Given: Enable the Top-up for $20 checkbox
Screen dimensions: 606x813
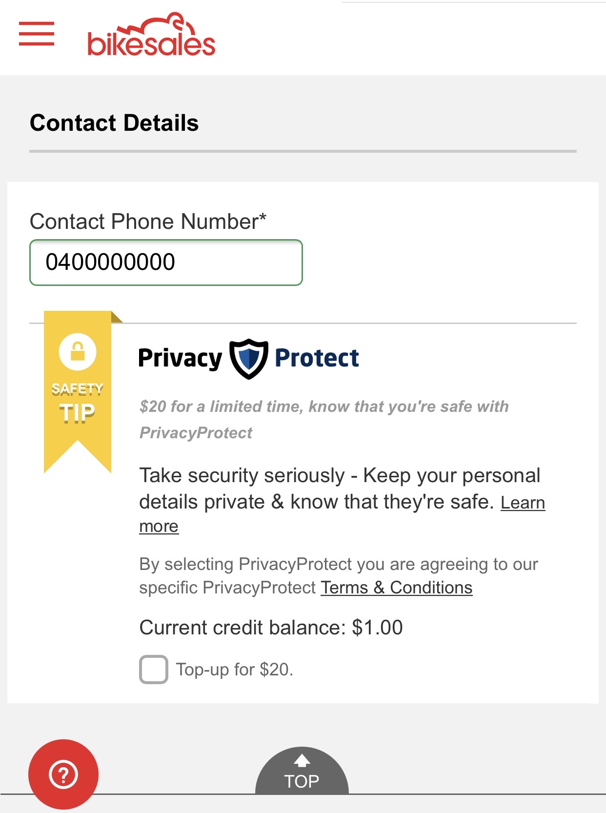Looking at the screenshot, I should tap(154, 670).
